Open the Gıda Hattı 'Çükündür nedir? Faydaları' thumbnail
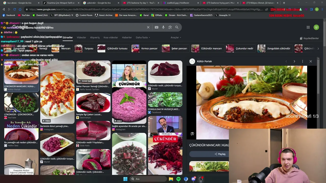Screen dimensions: 326x183 coord(93,131)
